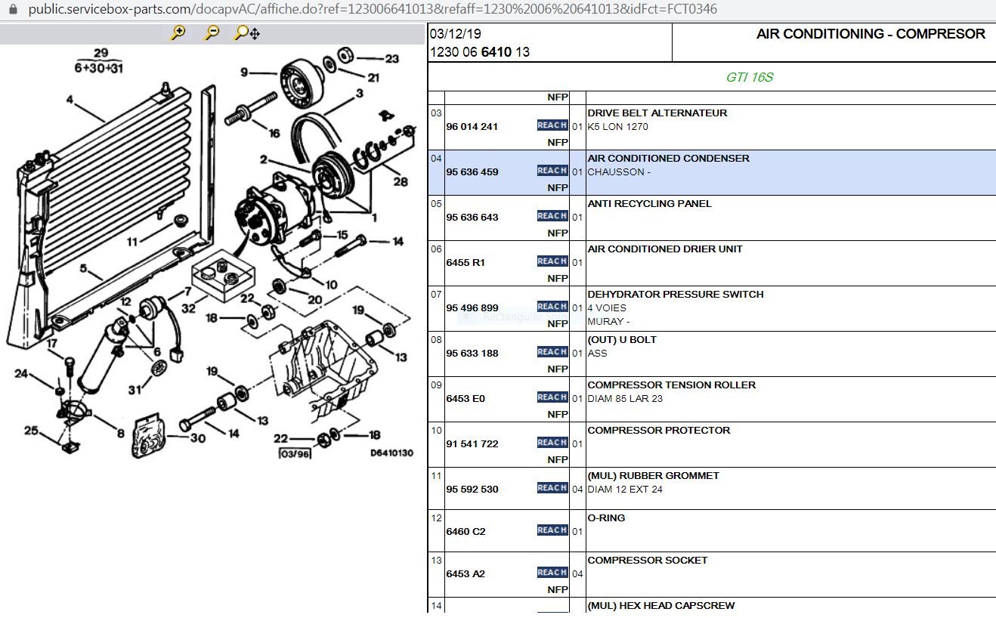Click the DIAM 12 EXT 24 grommet specification
The height and width of the screenshot is (618, 996).
coord(625,490)
